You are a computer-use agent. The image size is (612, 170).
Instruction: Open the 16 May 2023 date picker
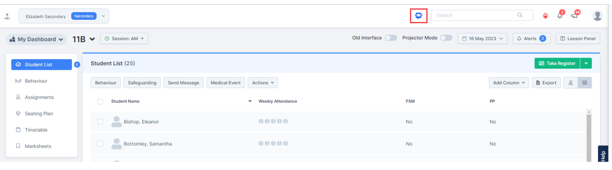pos(482,39)
